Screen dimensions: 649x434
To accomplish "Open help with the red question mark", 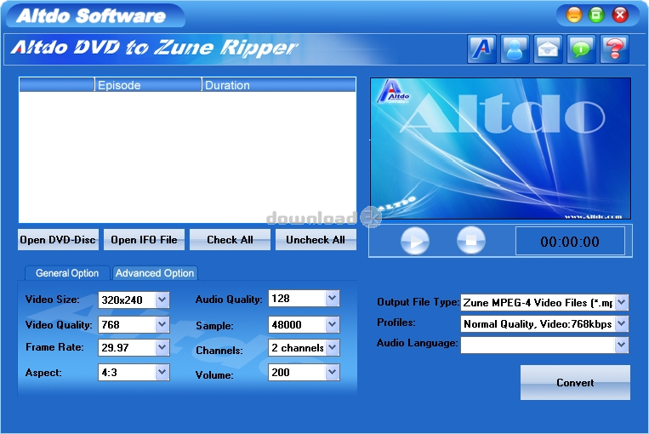I will click(x=614, y=49).
